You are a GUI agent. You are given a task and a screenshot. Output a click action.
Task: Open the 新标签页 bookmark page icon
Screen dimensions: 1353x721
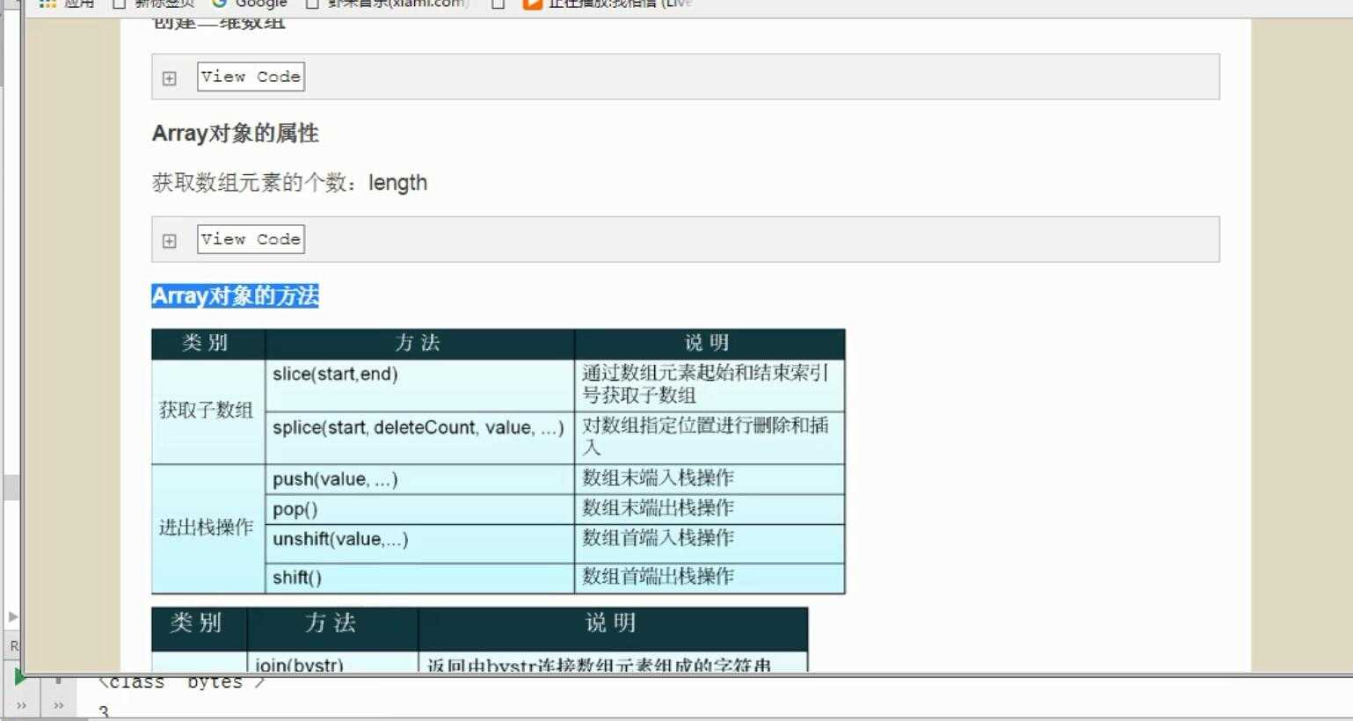click(x=120, y=4)
